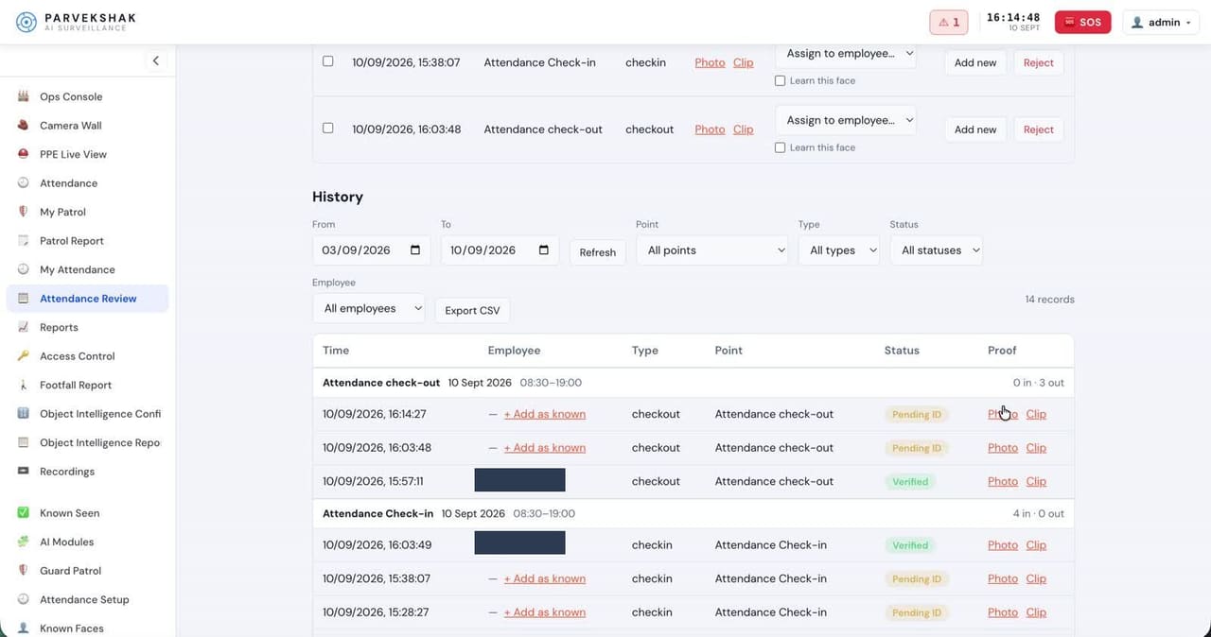This screenshot has width=1211, height=637.
Task: Click the Verified status on 15:57:11 row
Action: [910, 481]
